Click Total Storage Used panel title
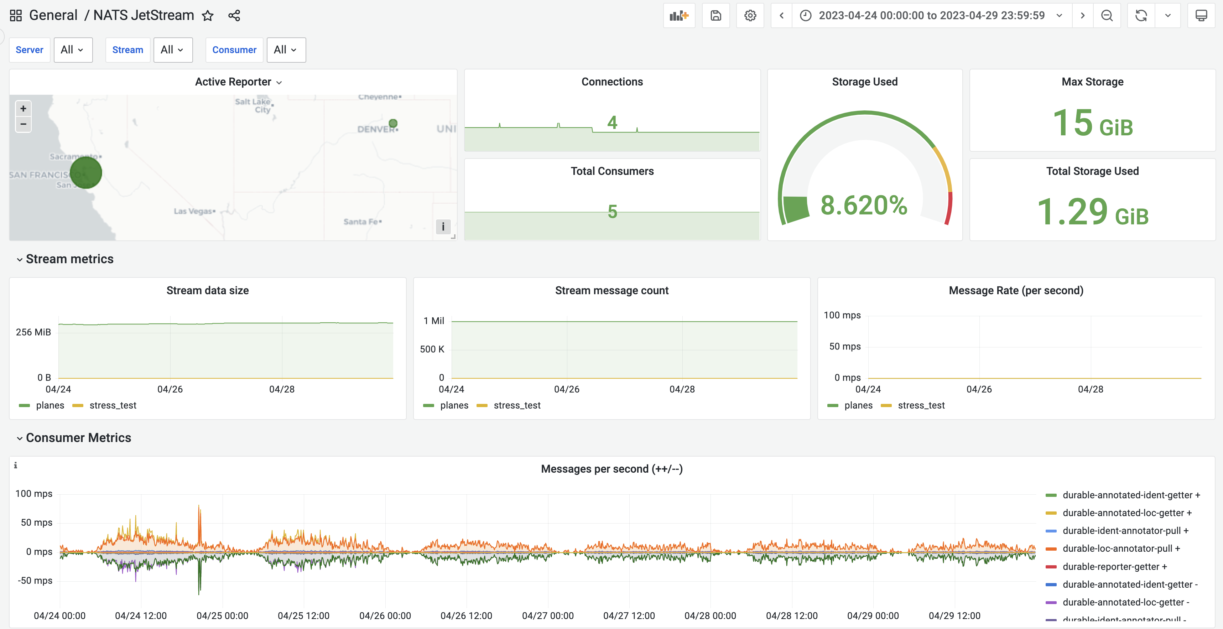 pyautogui.click(x=1092, y=171)
